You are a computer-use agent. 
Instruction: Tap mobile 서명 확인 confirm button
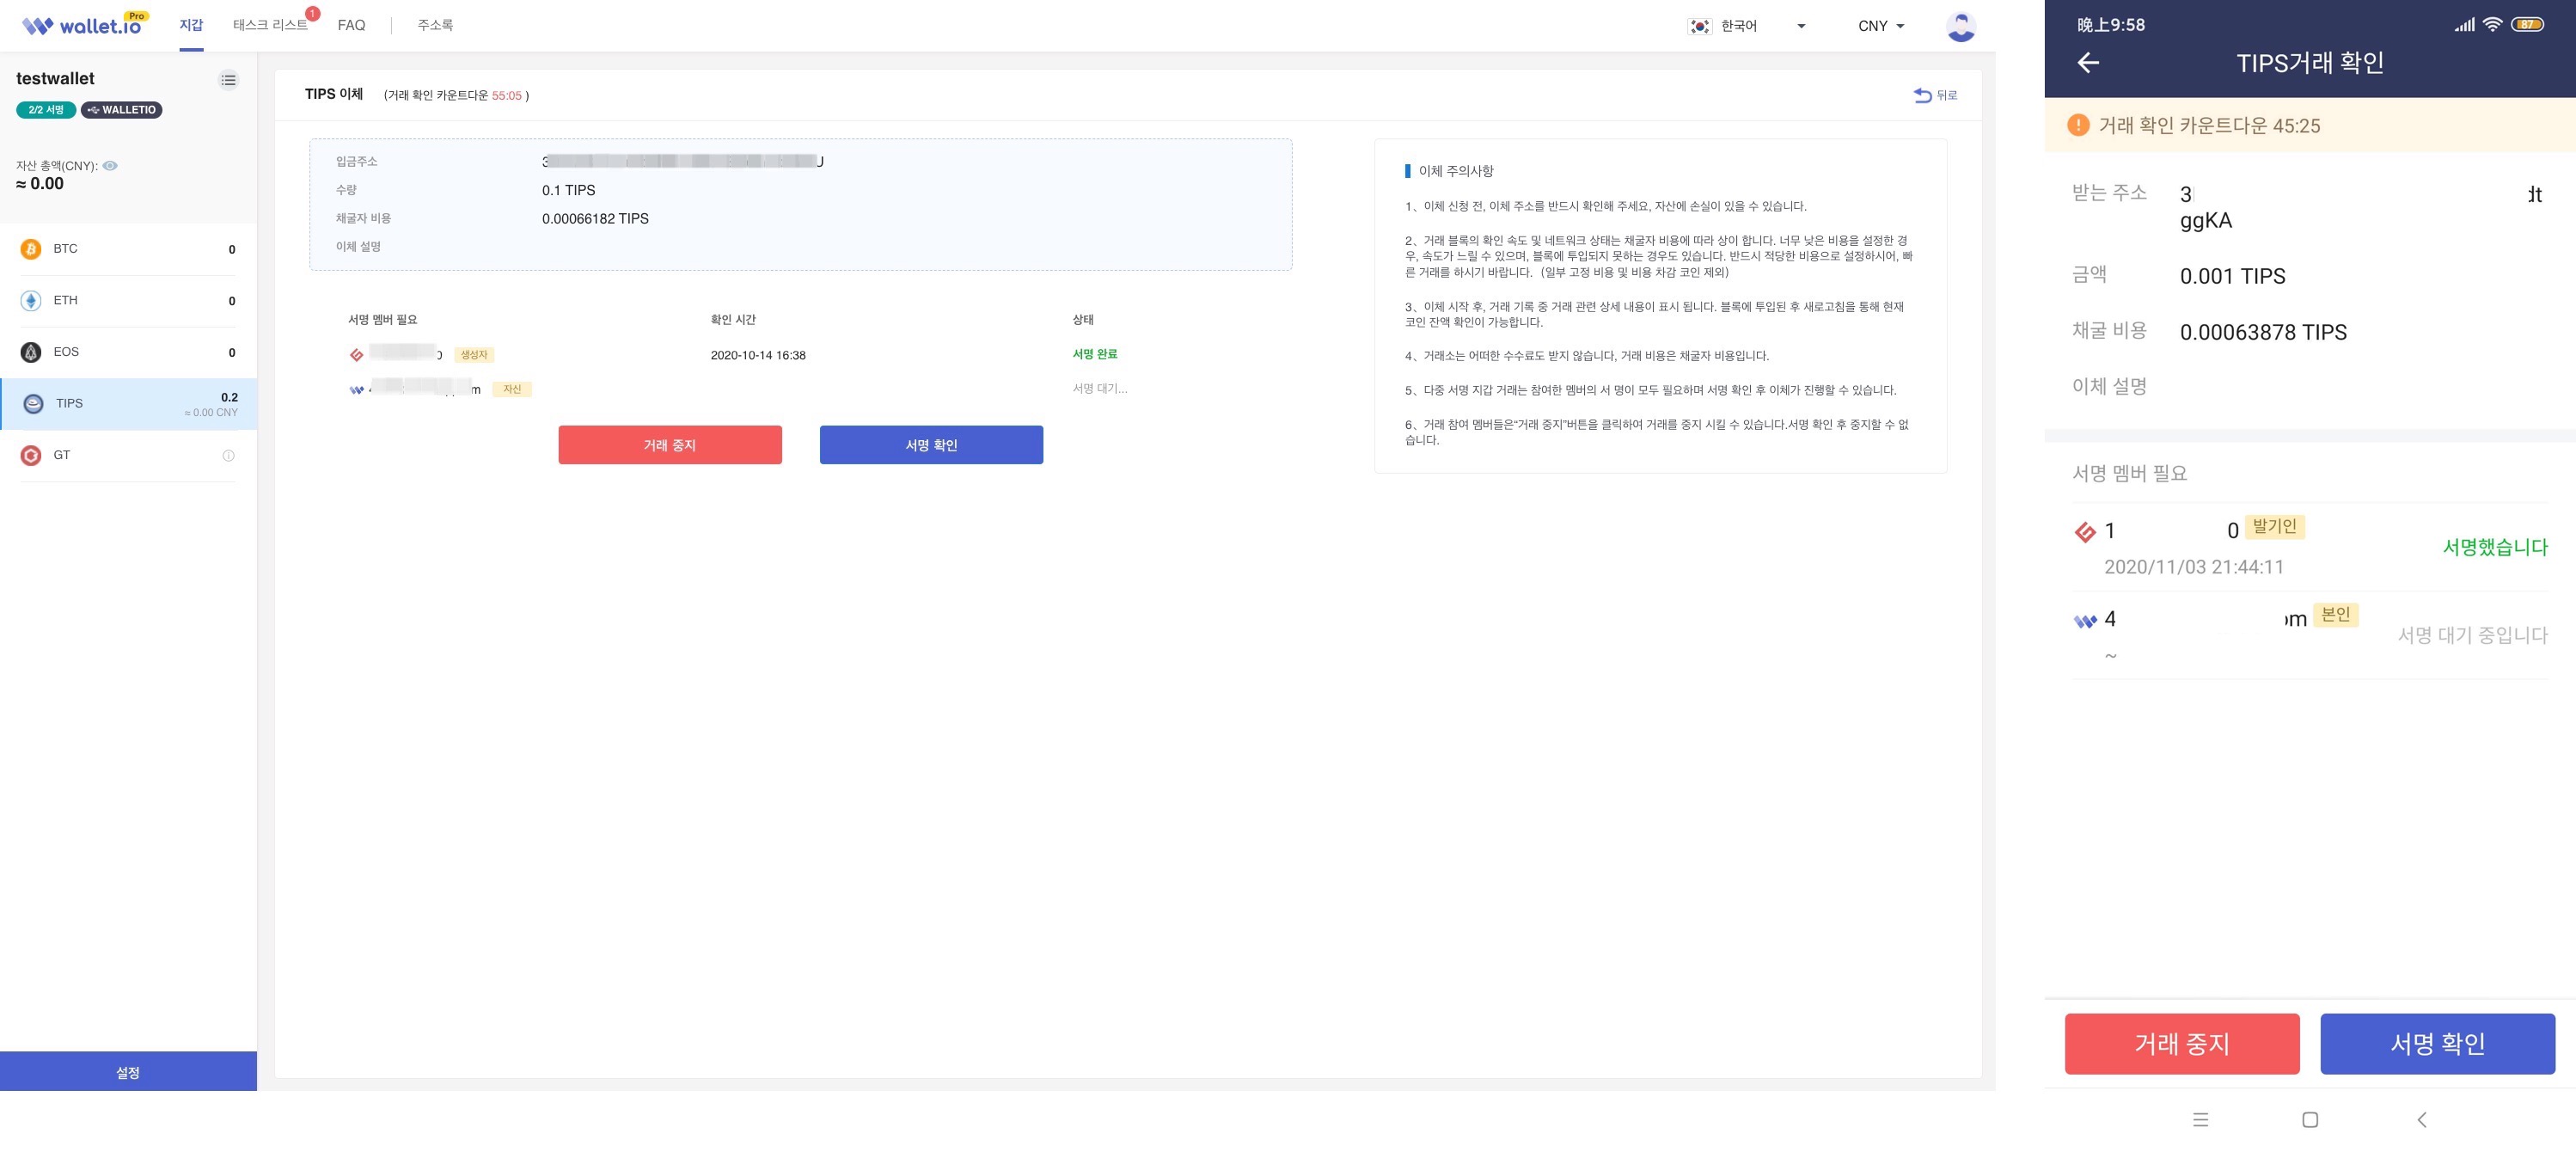click(2436, 1043)
